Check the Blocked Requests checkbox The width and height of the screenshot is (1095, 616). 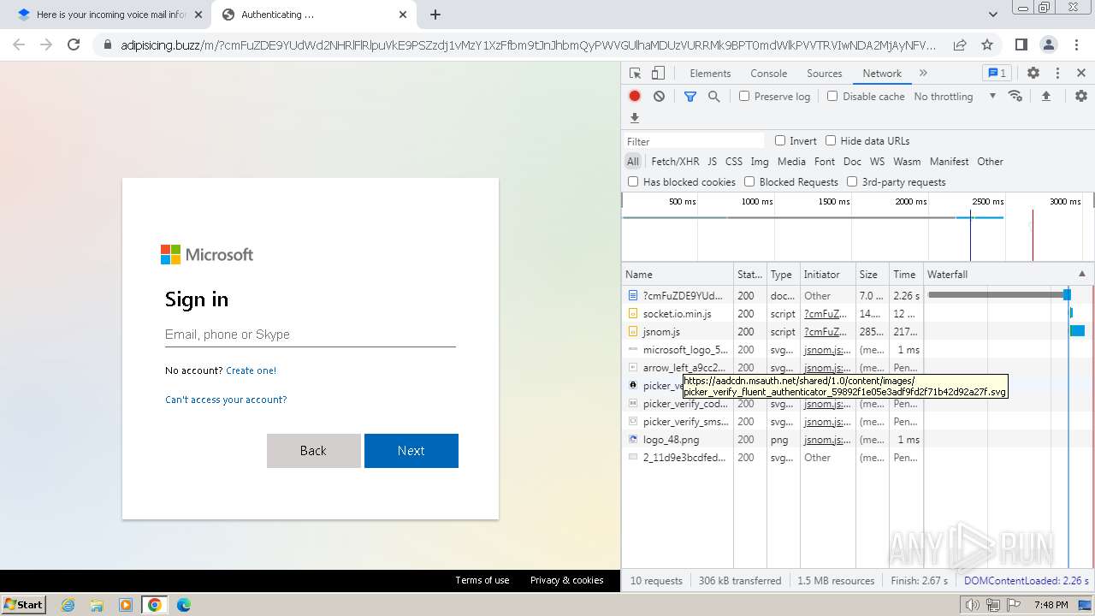(749, 181)
